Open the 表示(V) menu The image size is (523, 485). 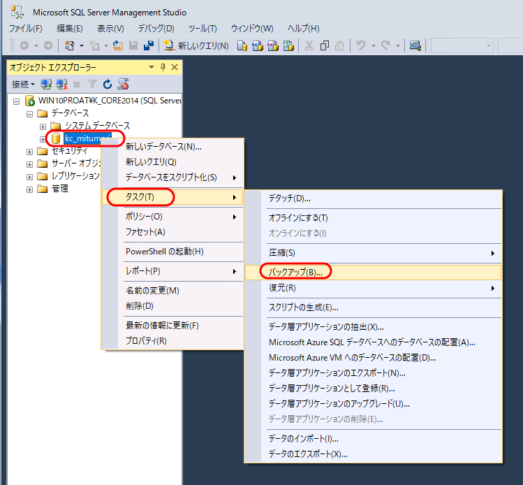(110, 29)
